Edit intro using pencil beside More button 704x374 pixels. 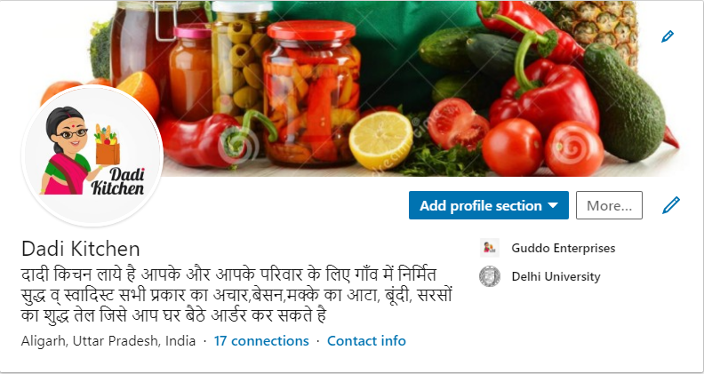[671, 205]
